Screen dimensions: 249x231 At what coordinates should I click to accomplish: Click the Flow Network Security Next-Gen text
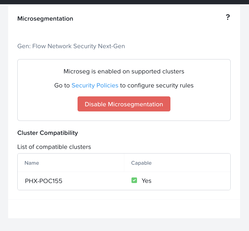pyautogui.click(x=71, y=46)
